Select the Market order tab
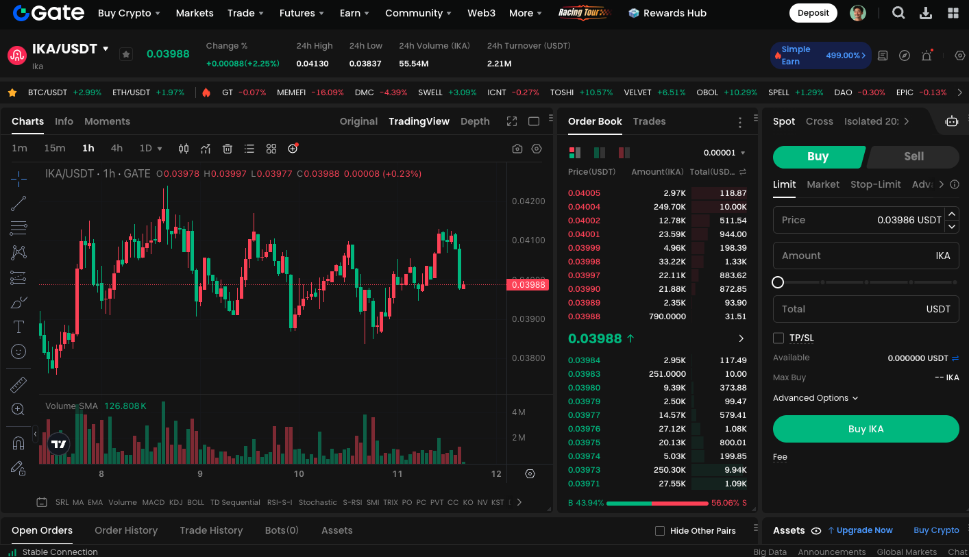Image resolution: width=969 pixels, height=557 pixels. click(823, 184)
